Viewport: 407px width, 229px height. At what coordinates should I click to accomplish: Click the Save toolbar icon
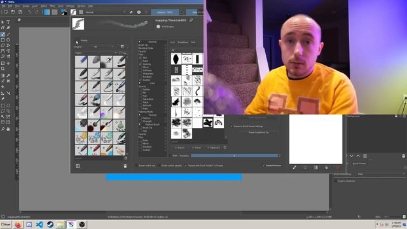(x=20, y=12)
